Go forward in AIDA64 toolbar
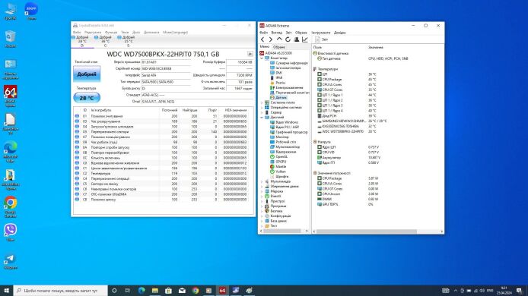The image size is (528, 296). (x=271, y=39)
